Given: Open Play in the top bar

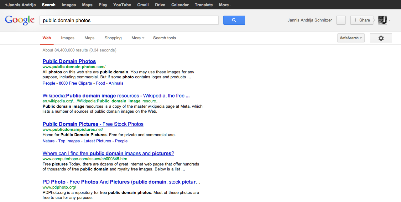Looking at the screenshot, I should [x=103, y=5].
